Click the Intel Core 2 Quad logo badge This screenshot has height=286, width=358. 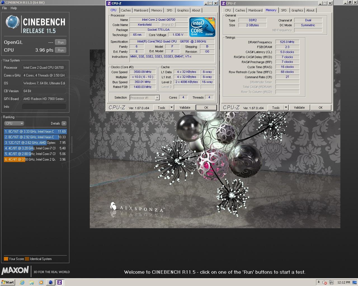202,27
